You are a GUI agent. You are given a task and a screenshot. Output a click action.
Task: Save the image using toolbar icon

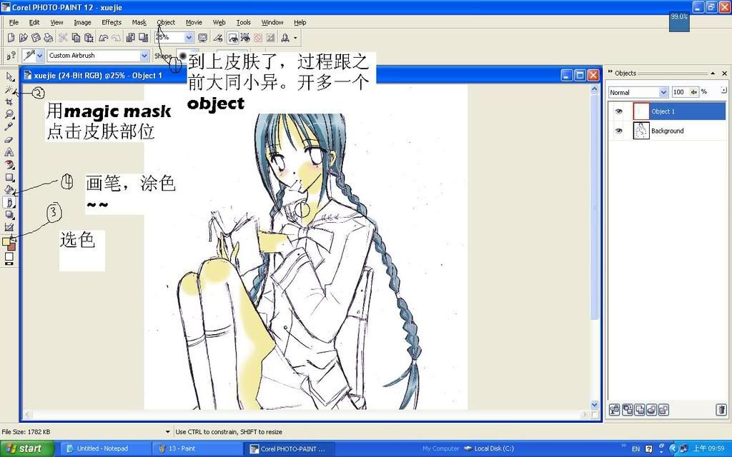pos(36,37)
